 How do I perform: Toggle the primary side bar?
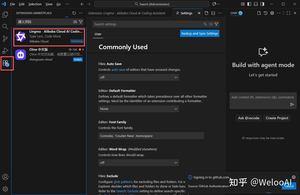point(249,4)
